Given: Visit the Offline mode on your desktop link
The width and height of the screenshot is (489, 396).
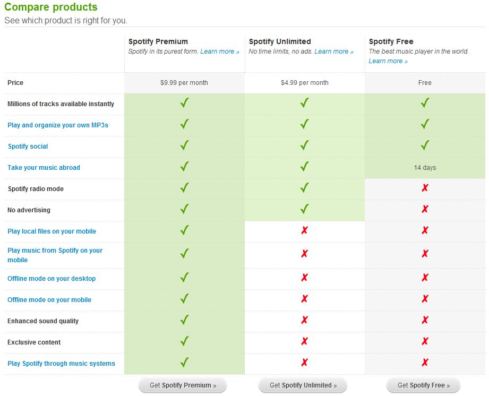Looking at the screenshot, I should 52,279.
